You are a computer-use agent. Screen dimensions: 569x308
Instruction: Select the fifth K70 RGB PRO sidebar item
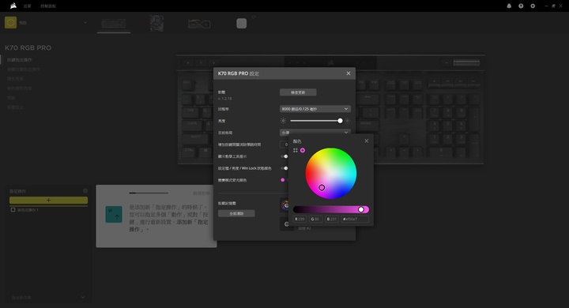pos(11,98)
